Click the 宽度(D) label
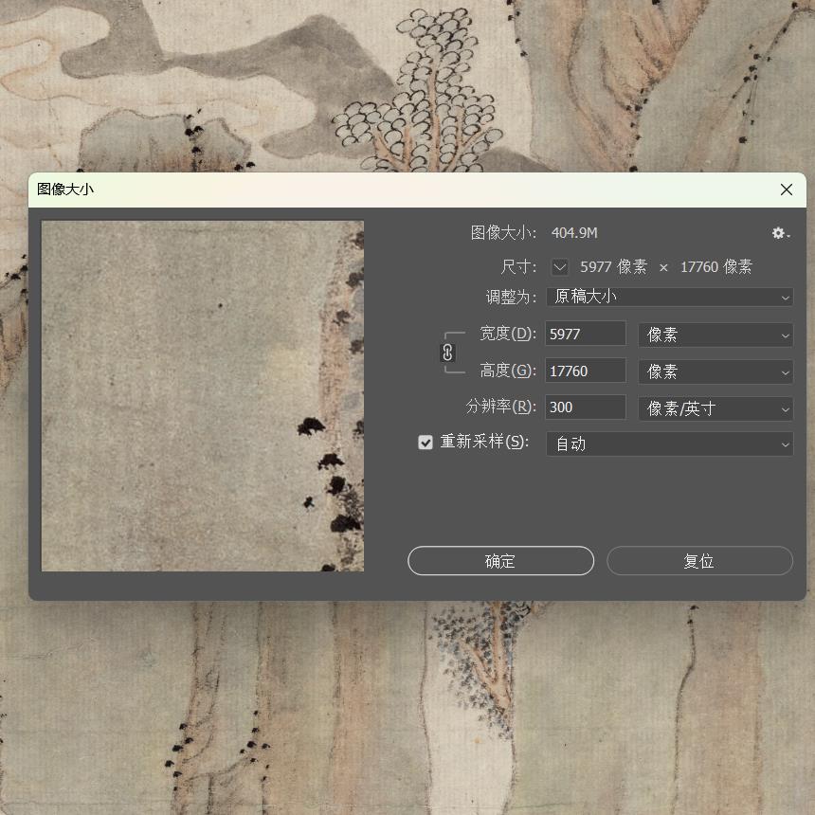 pos(508,334)
